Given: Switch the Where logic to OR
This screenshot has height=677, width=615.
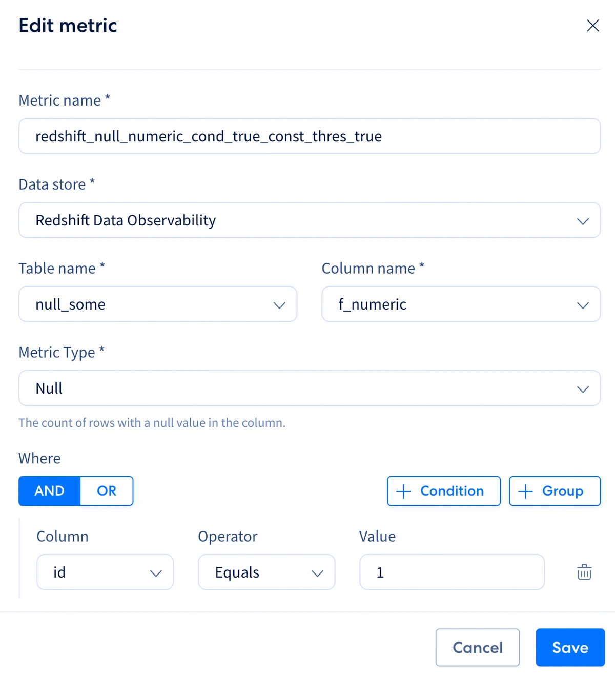Looking at the screenshot, I should 107,491.
